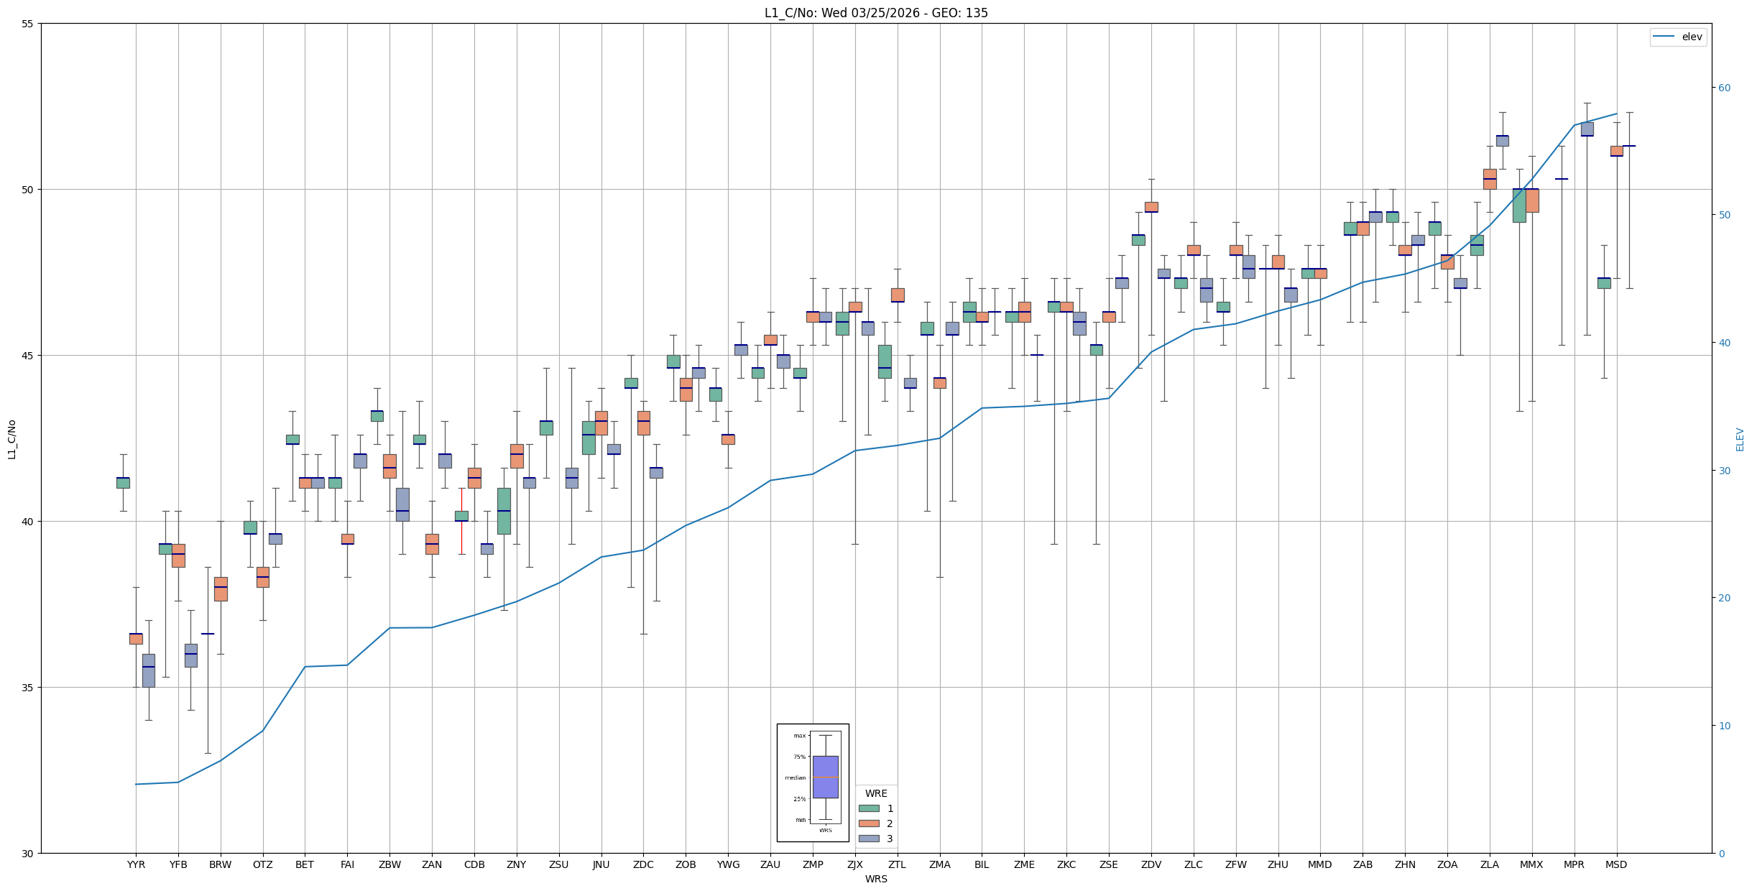Click the WRS x-axis title
The width and height of the screenshot is (1752, 891).
[876, 879]
